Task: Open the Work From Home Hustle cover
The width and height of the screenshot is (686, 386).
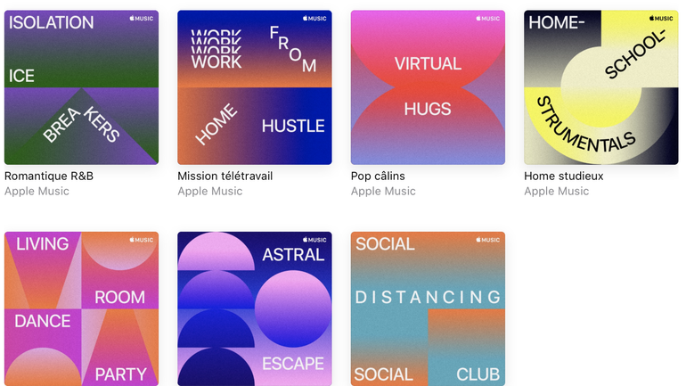Action: click(254, 87)
